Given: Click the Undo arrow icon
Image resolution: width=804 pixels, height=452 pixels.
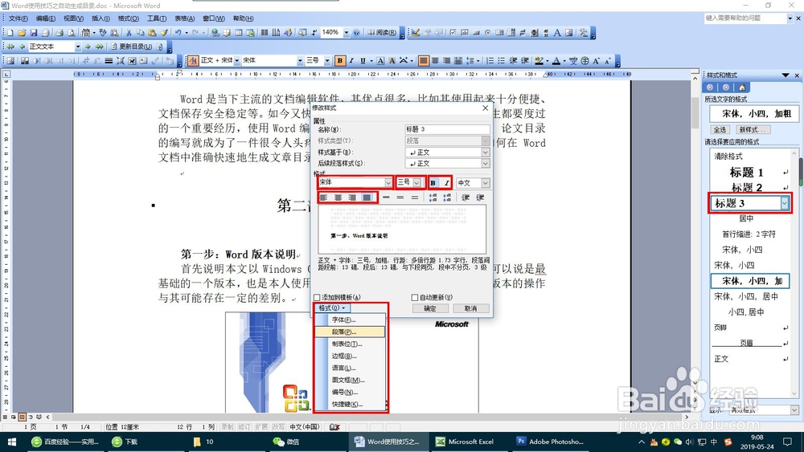Looking at the screenshot, I should point(178,33).
